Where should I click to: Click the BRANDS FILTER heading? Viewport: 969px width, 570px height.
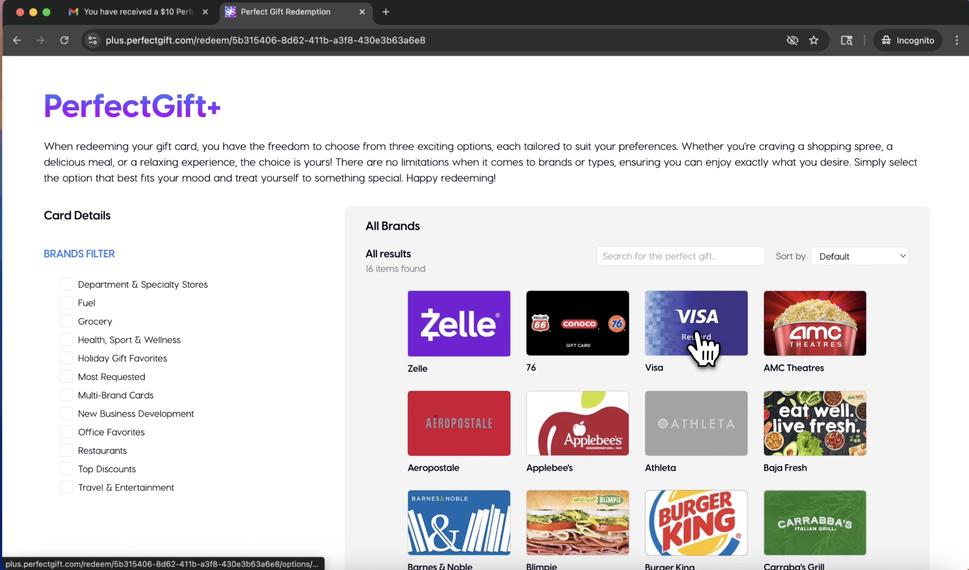tap(79, 254)
